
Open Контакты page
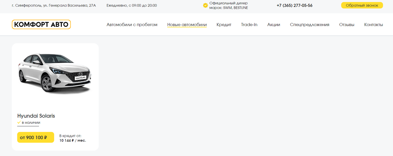tap(373, 24)
